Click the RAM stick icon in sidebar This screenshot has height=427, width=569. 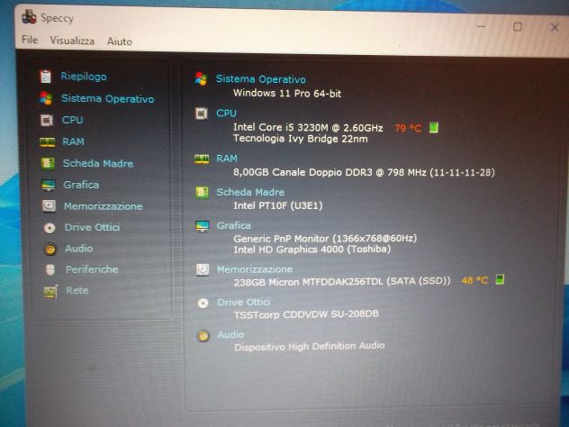click(x=47, y=141)
